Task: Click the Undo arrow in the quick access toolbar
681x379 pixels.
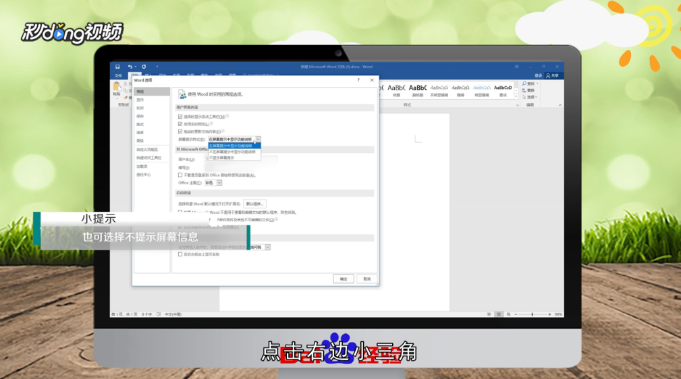Action: pos(130,67)
